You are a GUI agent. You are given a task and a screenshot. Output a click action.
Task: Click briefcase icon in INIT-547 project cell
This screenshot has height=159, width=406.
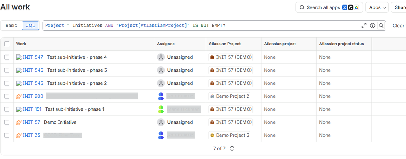[x=212, y=57]
